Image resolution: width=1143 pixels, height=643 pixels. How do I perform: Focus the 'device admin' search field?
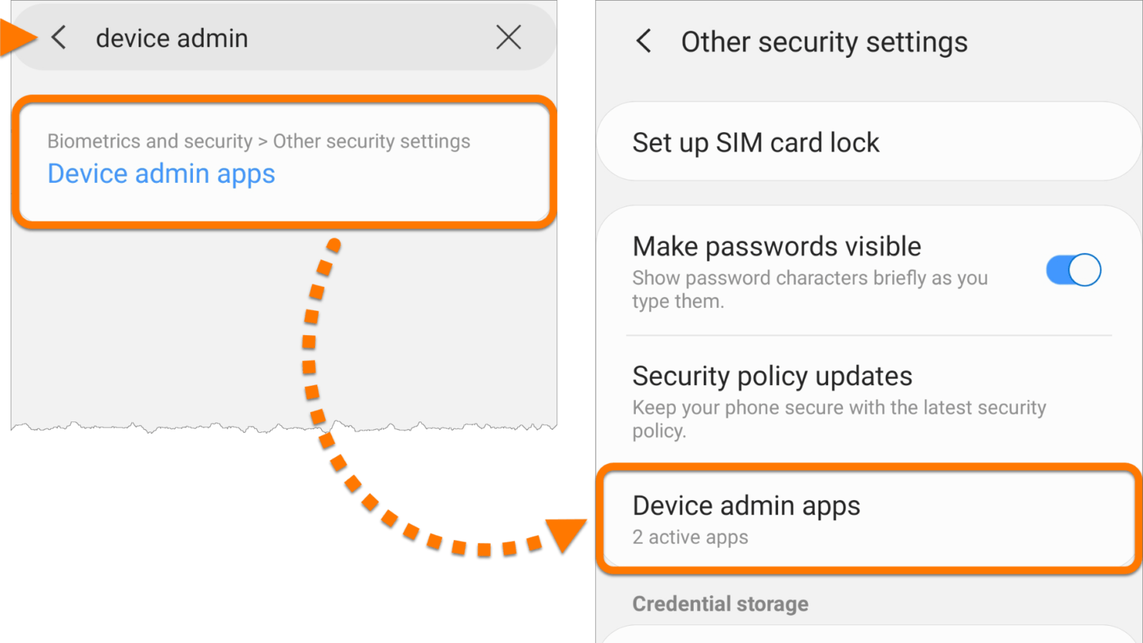[286, 38]
